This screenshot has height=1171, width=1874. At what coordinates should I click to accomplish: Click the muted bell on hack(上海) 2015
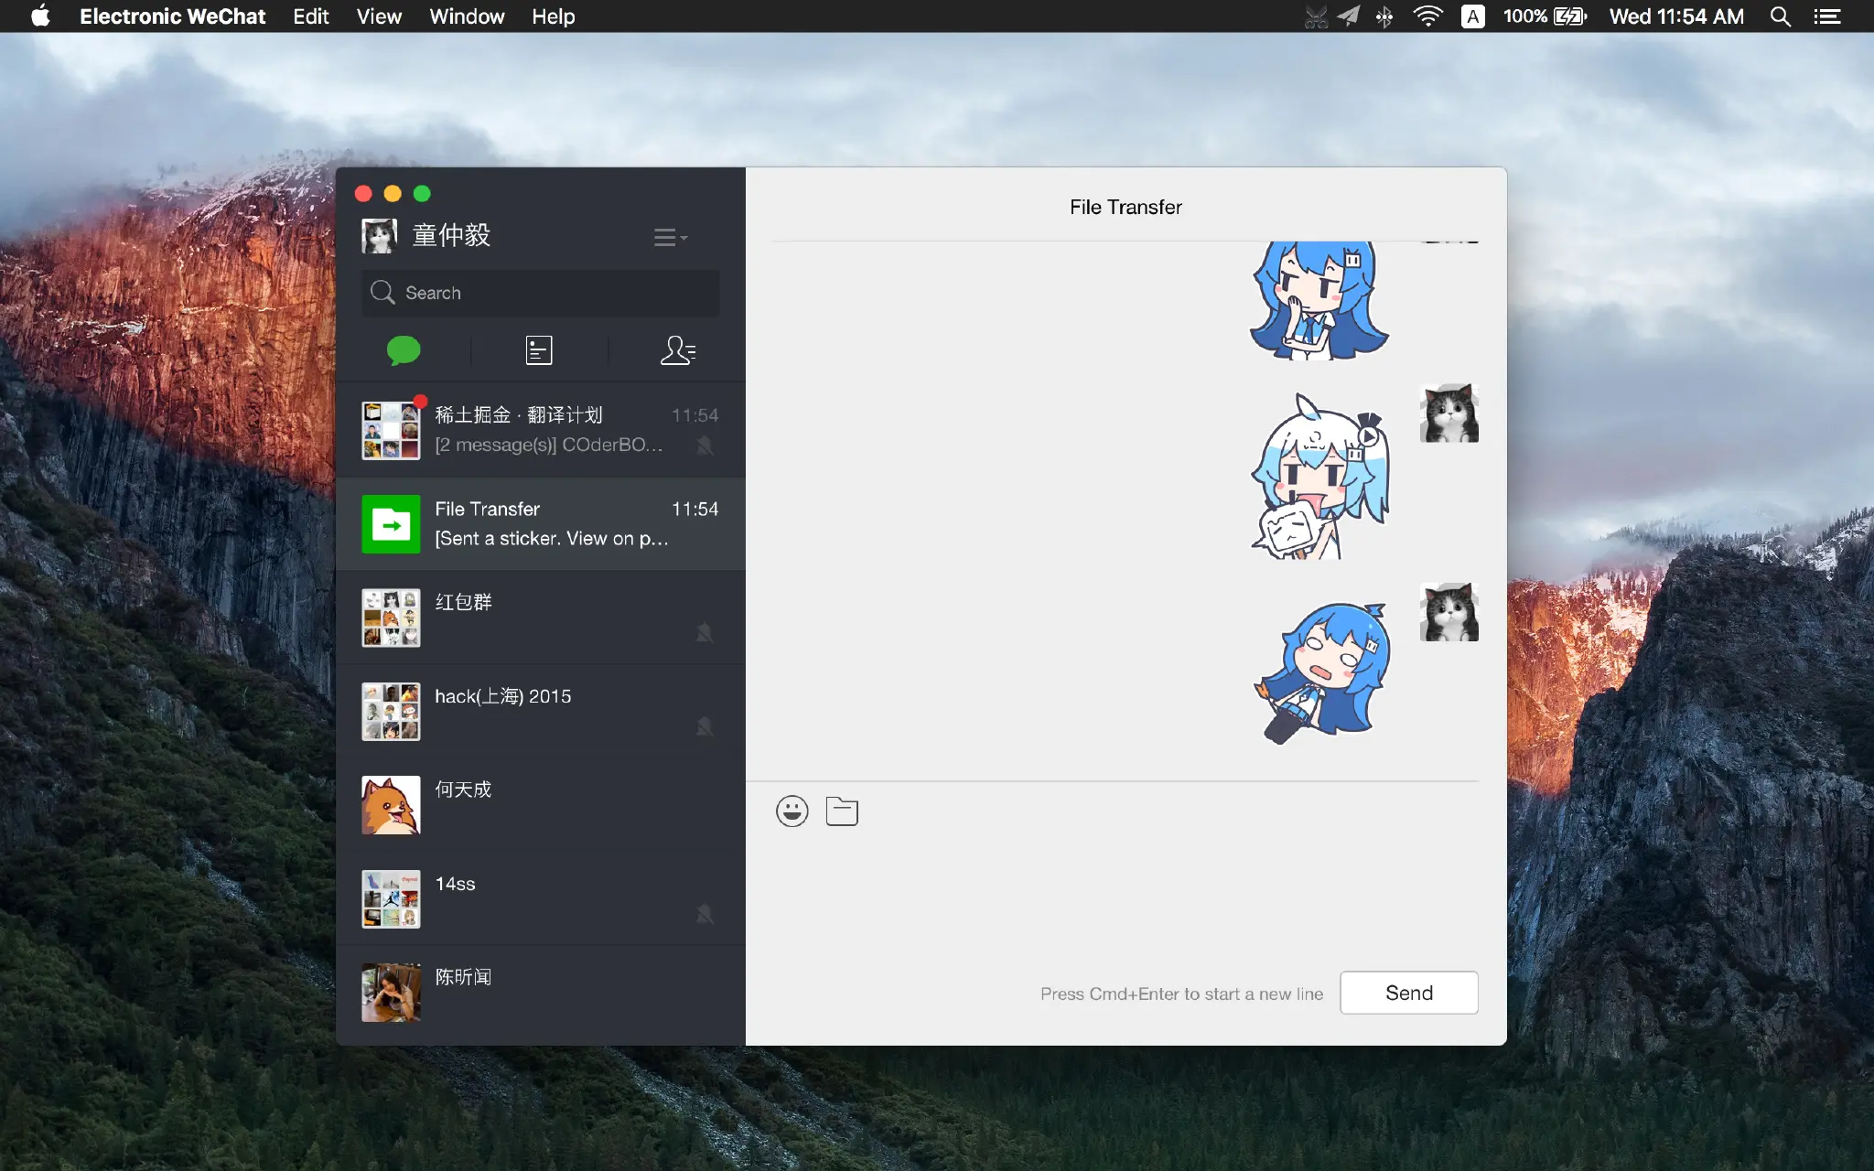(x=705, y=726)
